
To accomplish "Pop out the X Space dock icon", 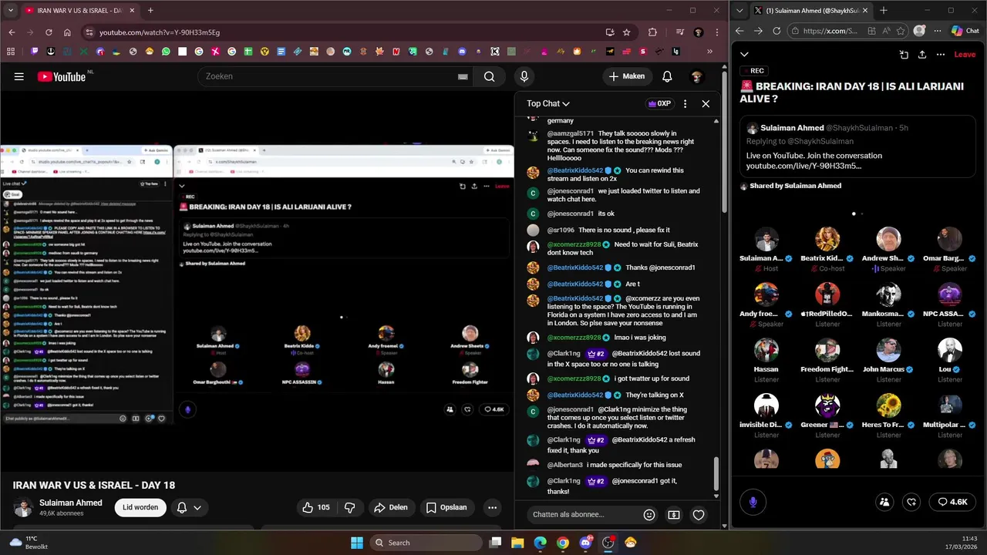I will point(904,55).
